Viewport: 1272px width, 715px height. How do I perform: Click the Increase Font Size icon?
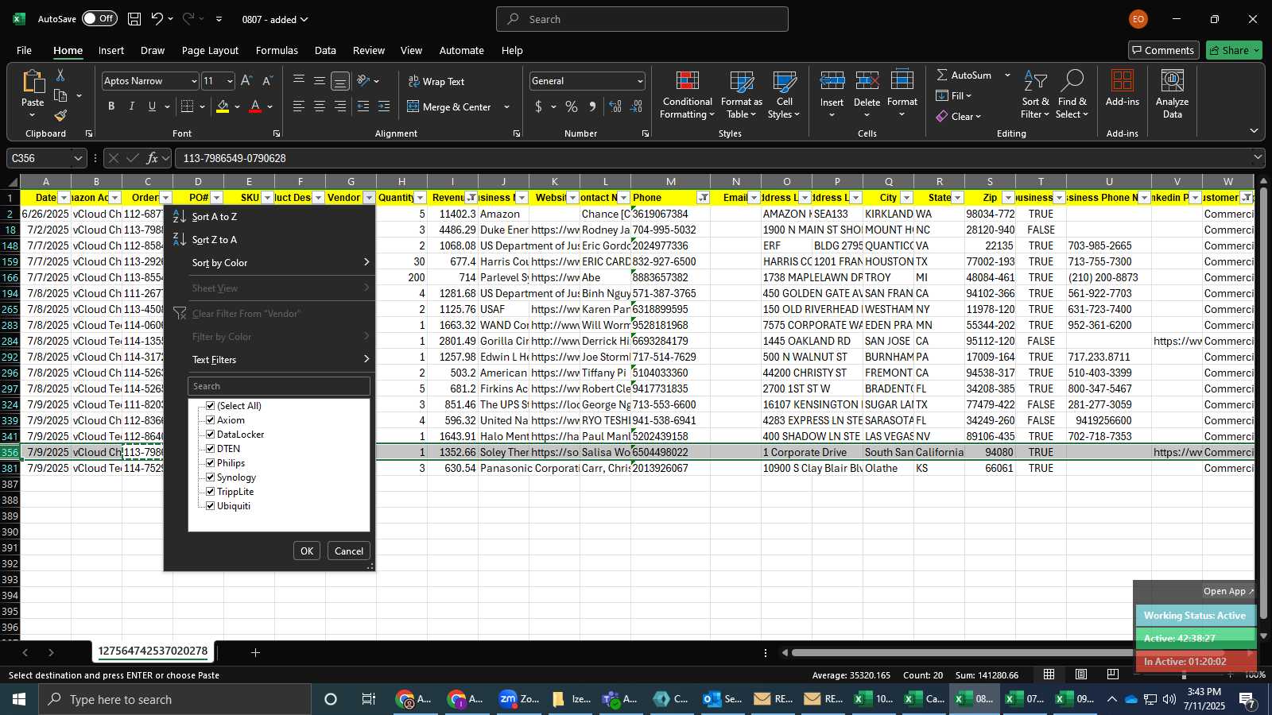(246, 81)
